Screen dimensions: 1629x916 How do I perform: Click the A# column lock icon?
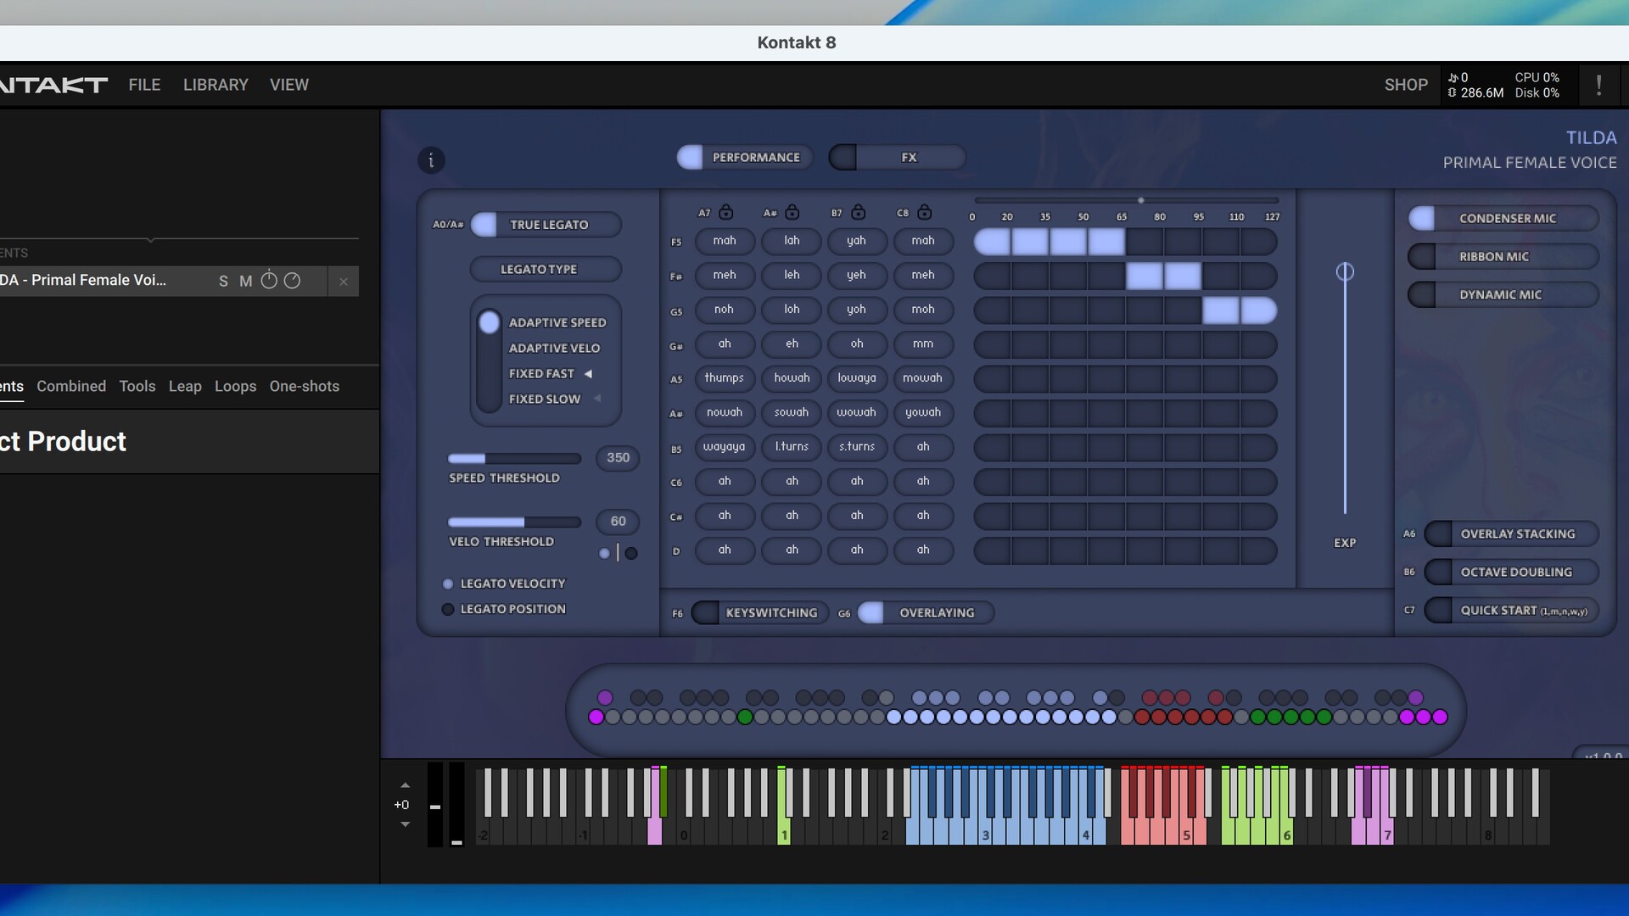(792, 212)
